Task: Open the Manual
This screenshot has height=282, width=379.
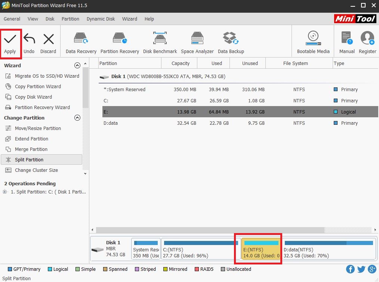Action: tap(347, 42)
